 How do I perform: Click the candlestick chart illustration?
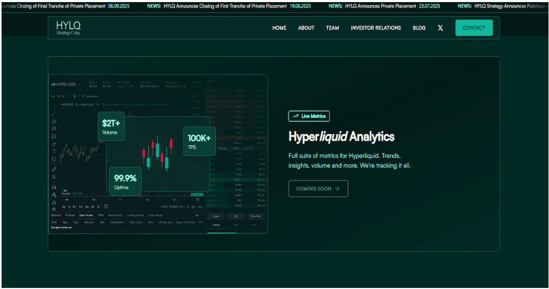click(x=157, y=154)
